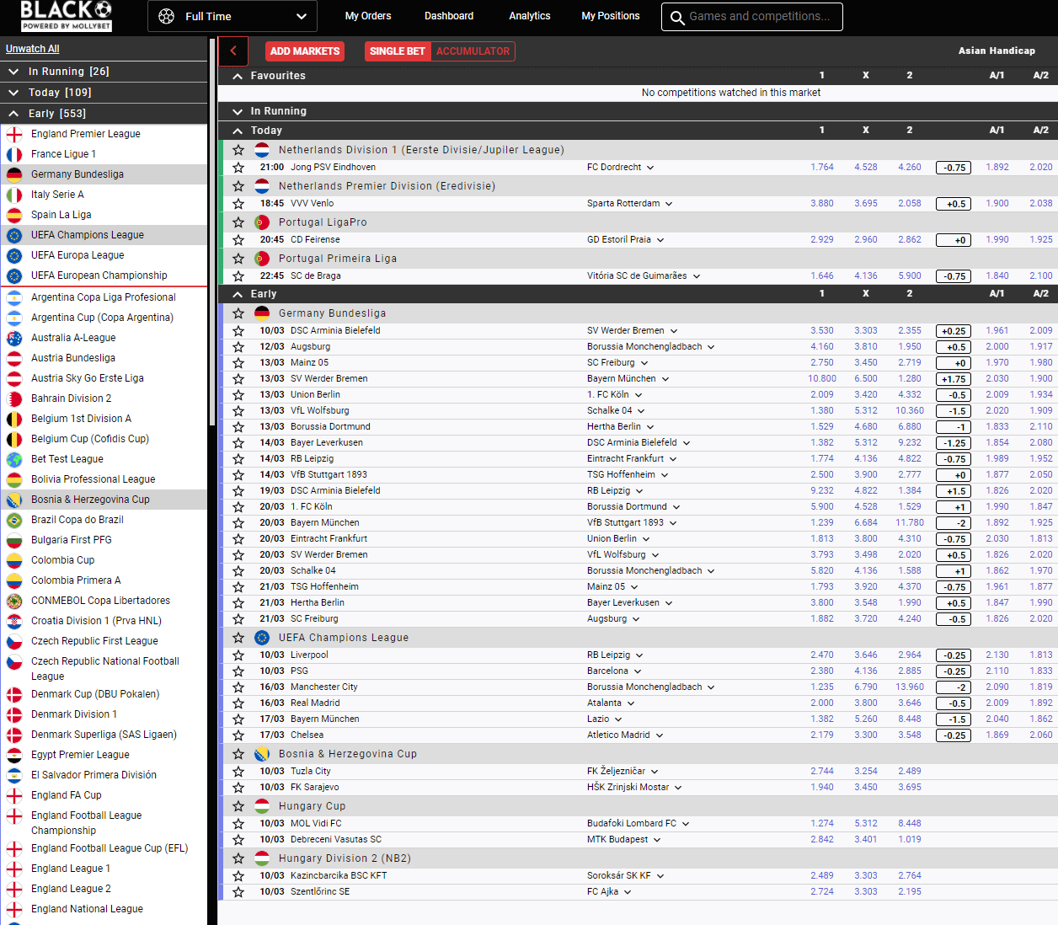This screenshot has height=925, width=1058.
Task: Click the Colombia flag beside Colombia Cup
Action: [x=14, y=560]
